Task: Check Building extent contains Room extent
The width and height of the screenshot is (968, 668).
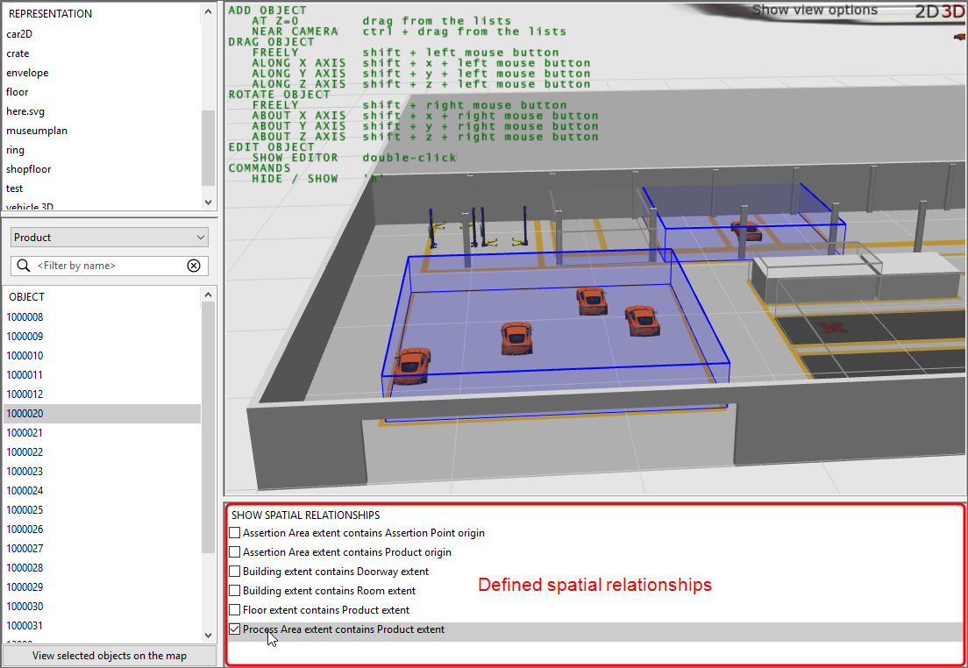Action: coord(235,591)
